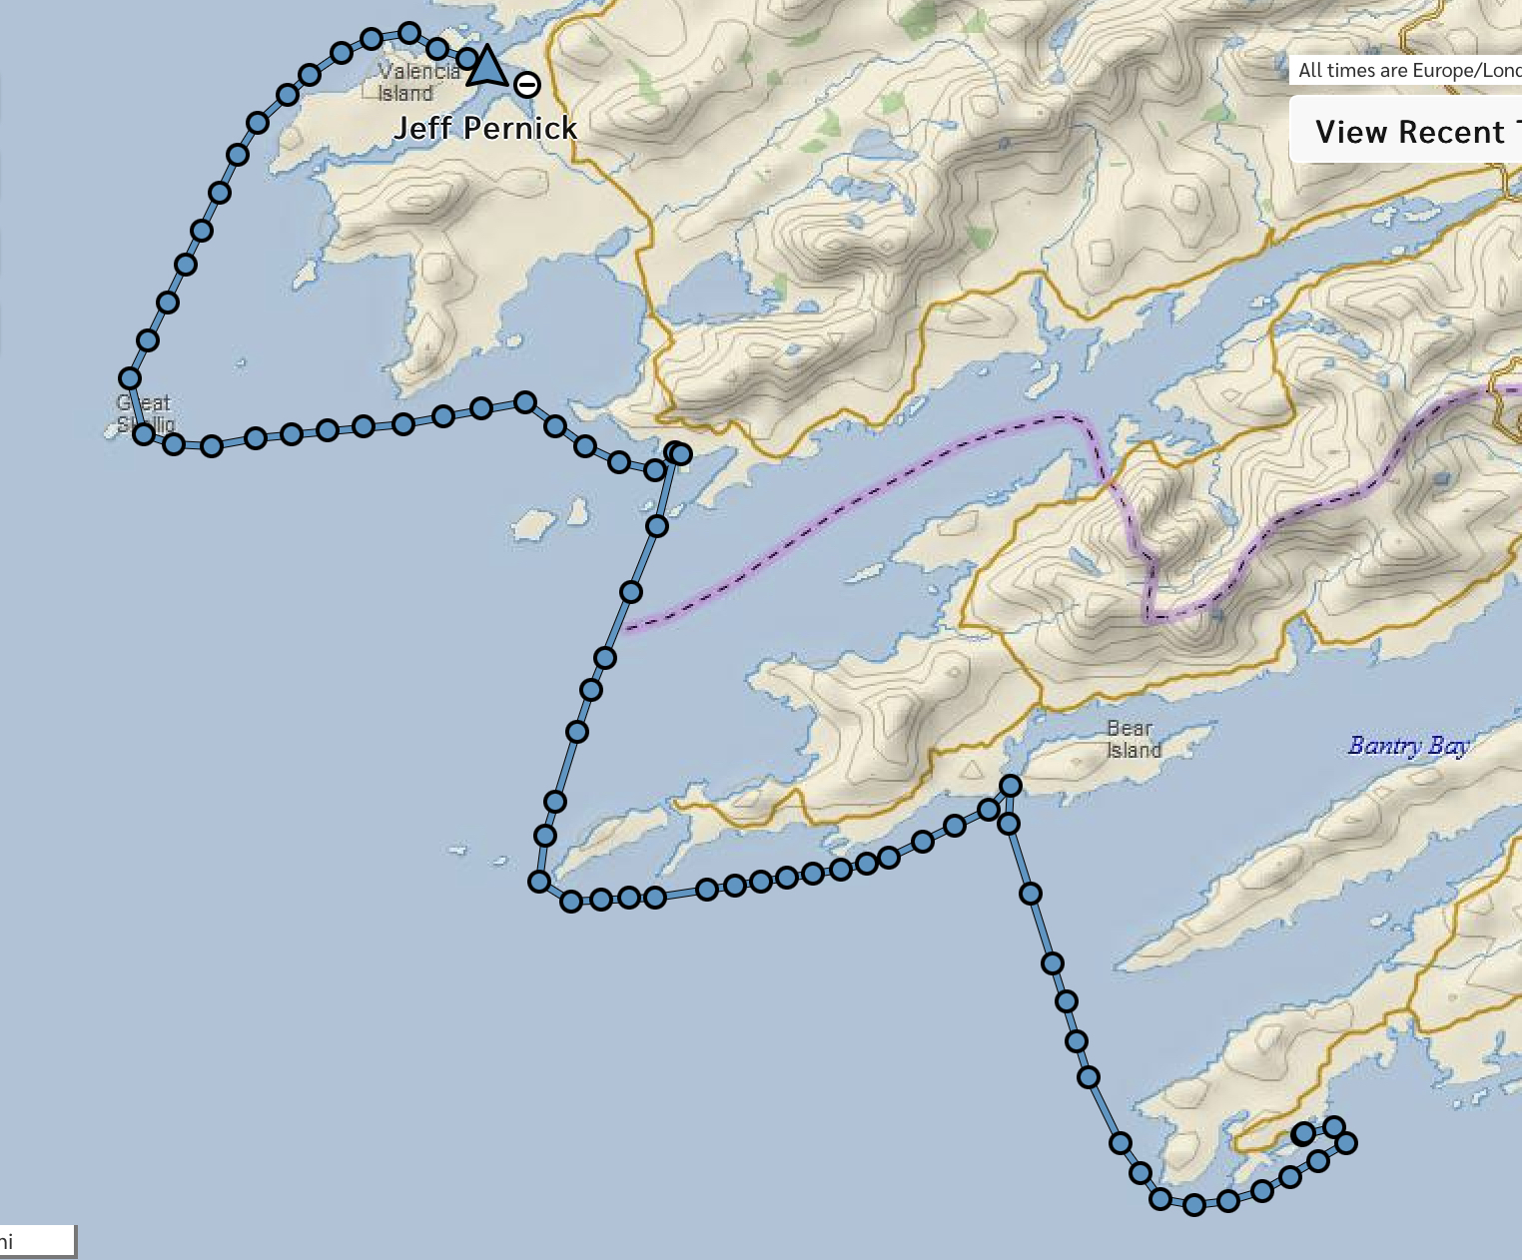Select the southernmost track point on the route
The image size is (1522, 1260).
1194,1205
